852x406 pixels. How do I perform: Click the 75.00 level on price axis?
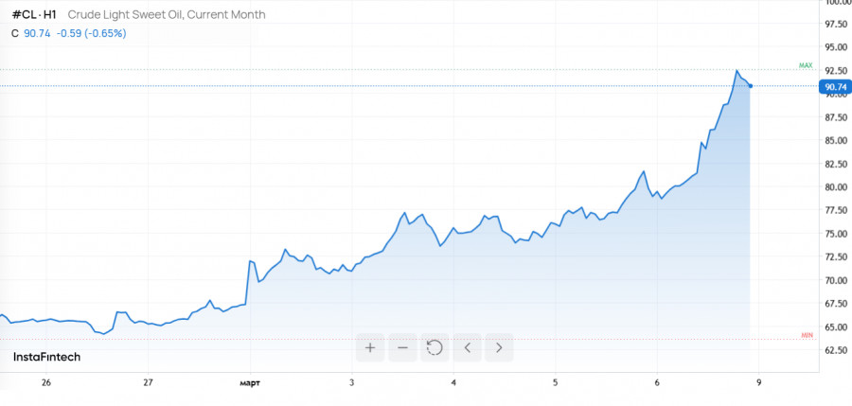click(837, 234)
